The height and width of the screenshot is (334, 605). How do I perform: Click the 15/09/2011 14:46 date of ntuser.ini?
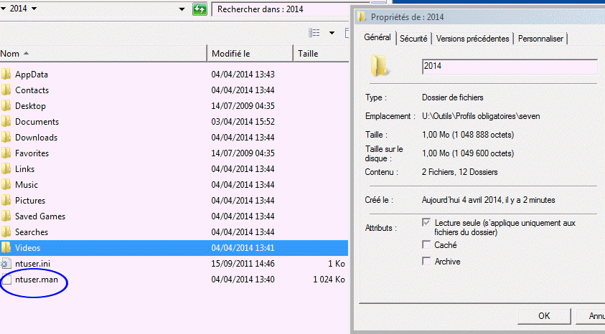click(x=243, y=264)
